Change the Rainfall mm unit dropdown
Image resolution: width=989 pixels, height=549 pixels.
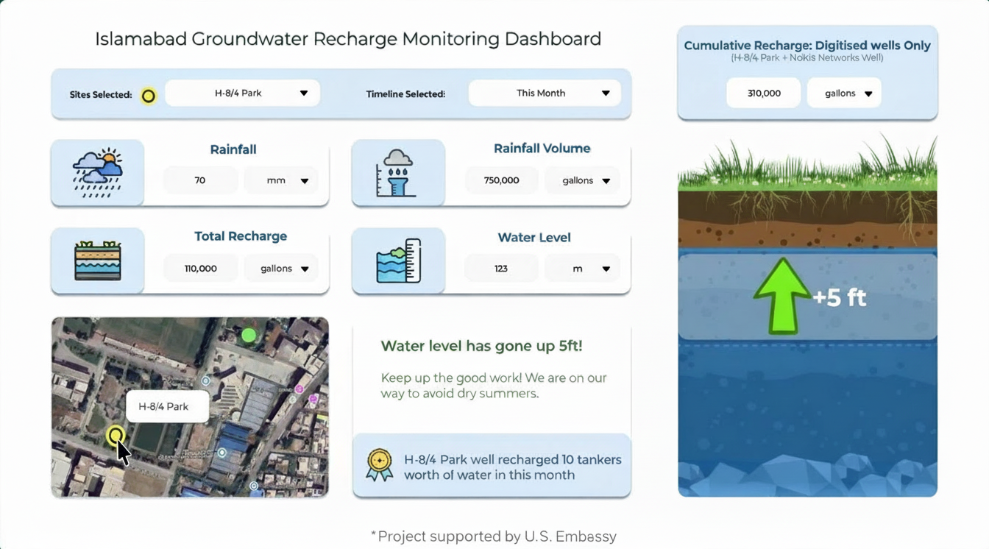pyautogui.click(x=286, y=180)
